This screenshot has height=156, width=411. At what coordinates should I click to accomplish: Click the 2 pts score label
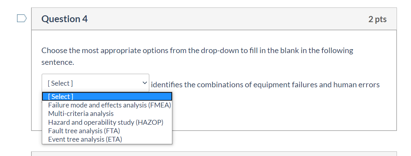tap(377, 19)
